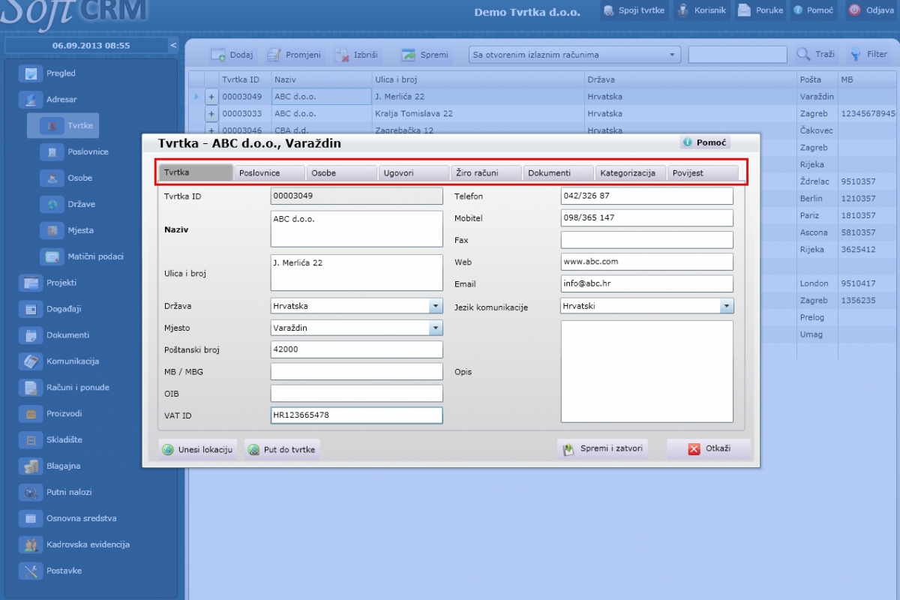Screen dimensions: 900x600
Task: Click Spoji tvrtke in the top bar
Action: pyautogui.click(x=633, y=10)
